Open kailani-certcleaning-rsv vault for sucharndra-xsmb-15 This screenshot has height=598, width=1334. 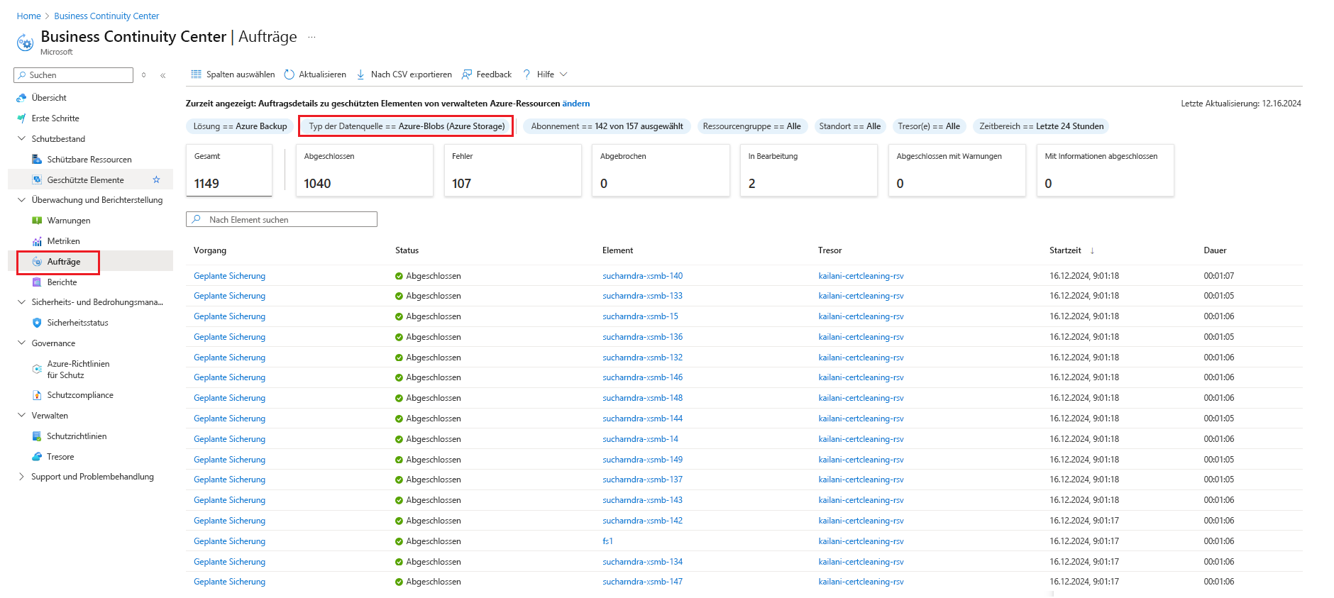pos(861,316)
